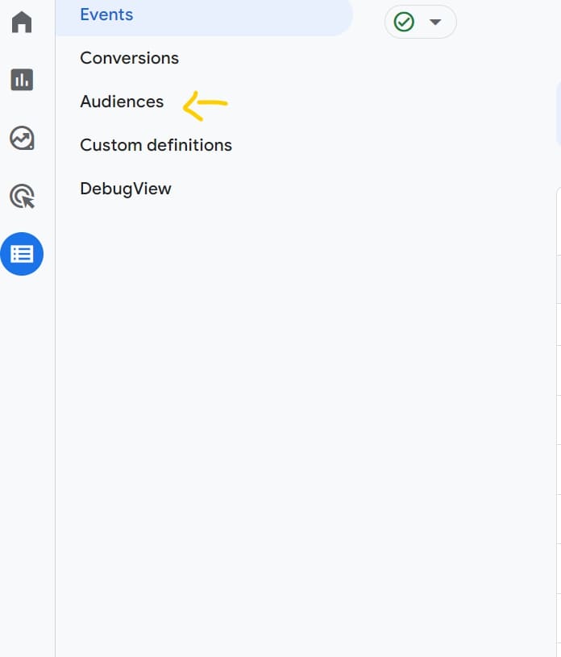Open Reports bar chart icon

[22, 80]
